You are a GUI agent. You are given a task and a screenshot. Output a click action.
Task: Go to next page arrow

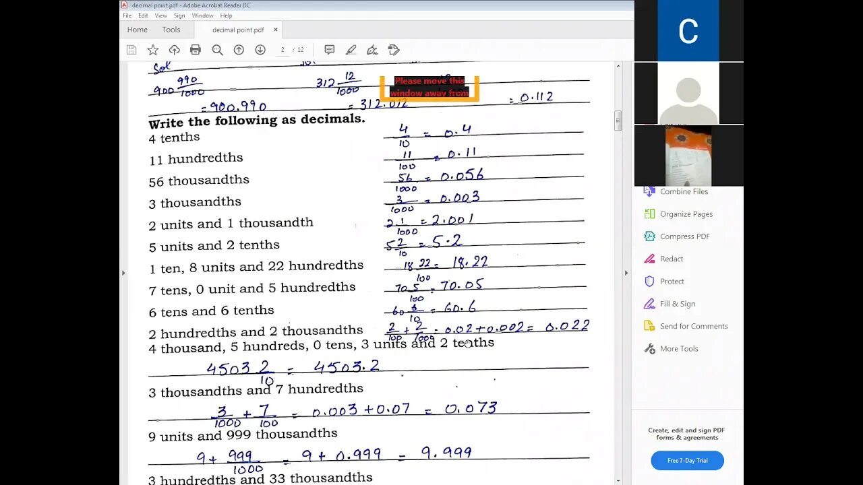point(260,50)
